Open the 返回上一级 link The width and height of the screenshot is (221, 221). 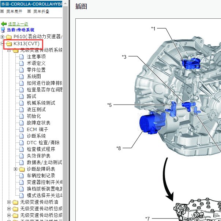point(18,24)
